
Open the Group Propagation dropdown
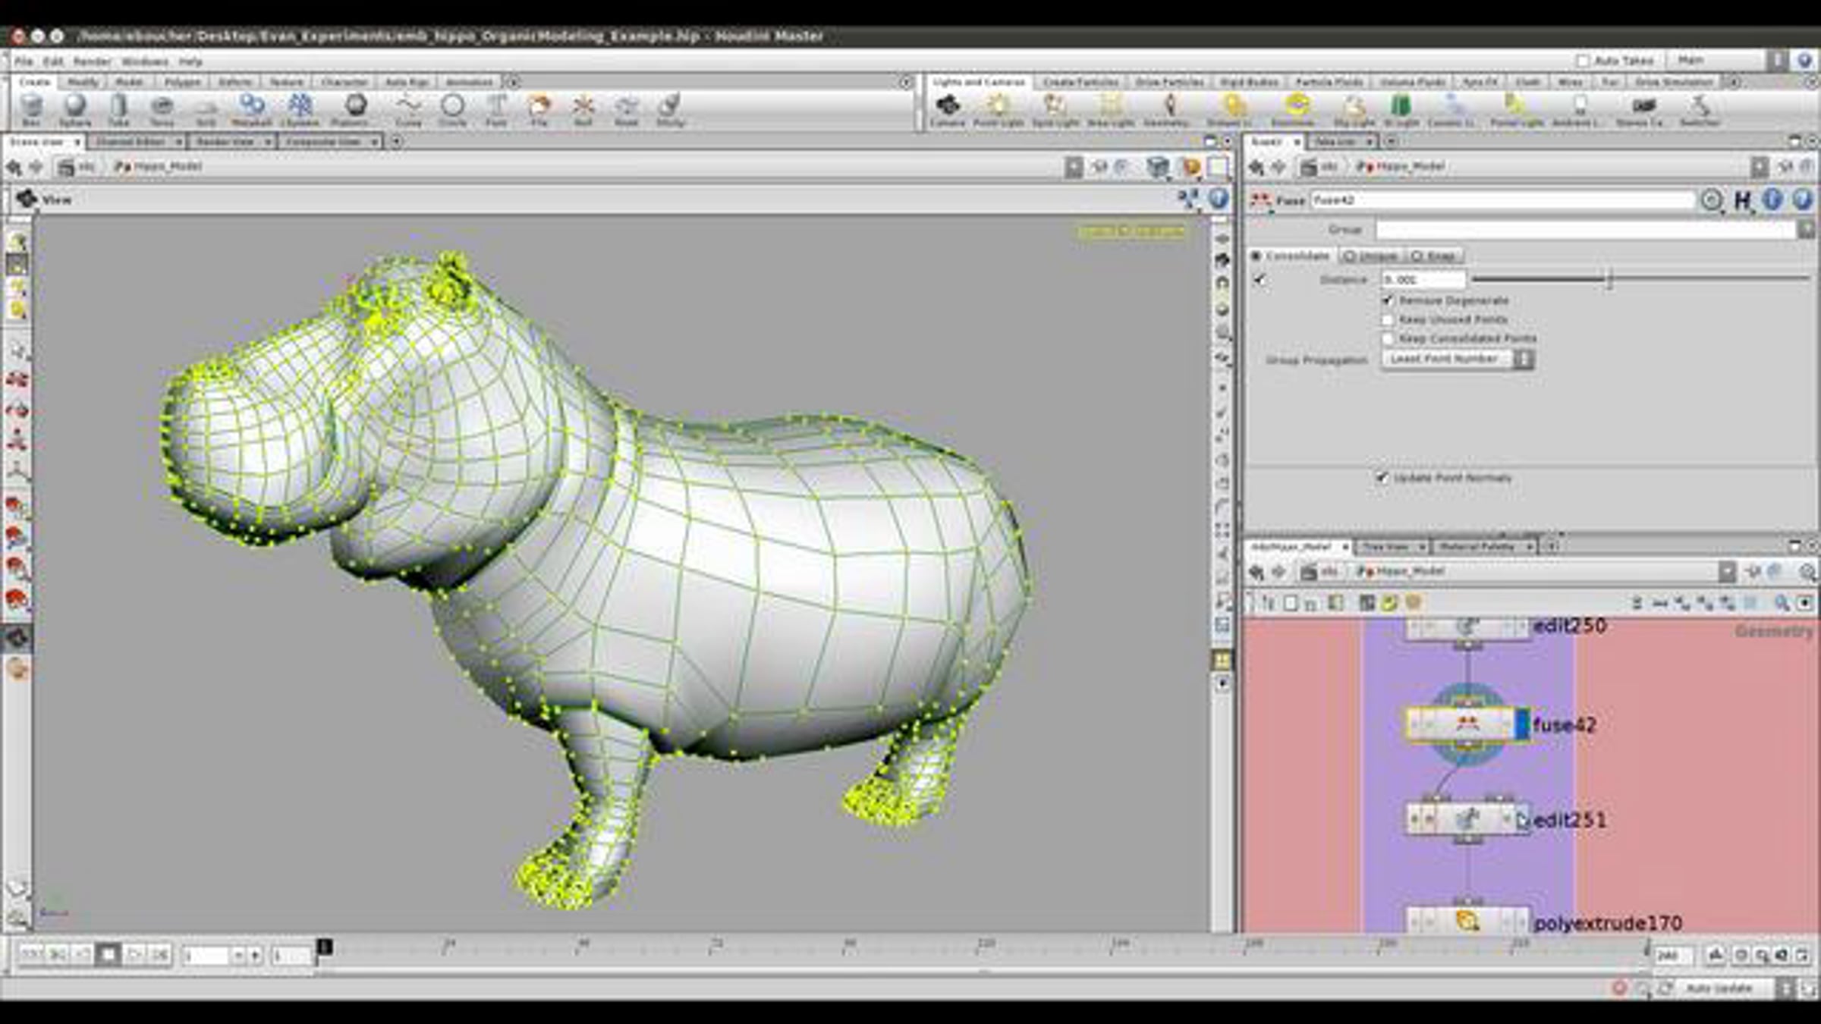pyautogui.click(x=1458, y=359)
